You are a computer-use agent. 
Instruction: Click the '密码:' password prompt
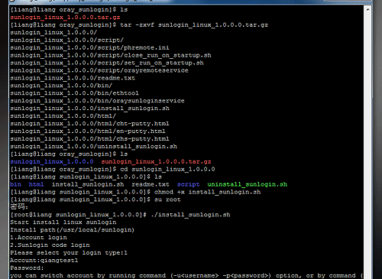click(x=19, y=206)
